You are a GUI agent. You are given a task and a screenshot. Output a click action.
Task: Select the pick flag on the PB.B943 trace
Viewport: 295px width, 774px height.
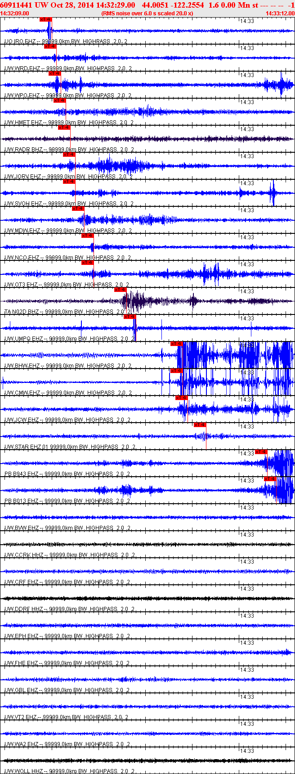tap(261, 452)
